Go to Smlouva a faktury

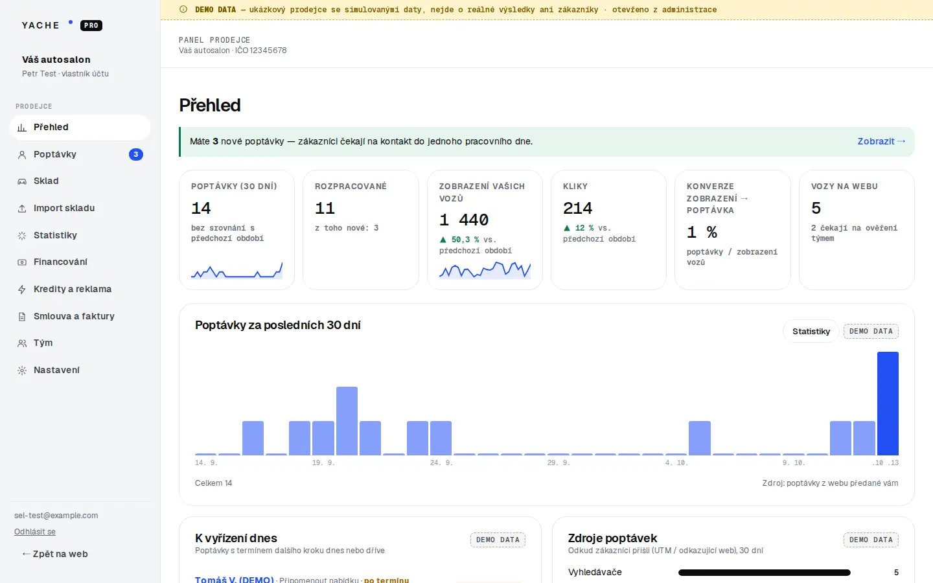[80, 316]
